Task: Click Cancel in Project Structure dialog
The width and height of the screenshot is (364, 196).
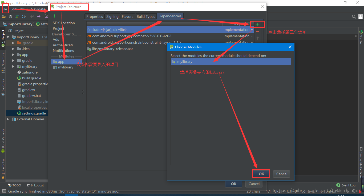Action: 254,184
